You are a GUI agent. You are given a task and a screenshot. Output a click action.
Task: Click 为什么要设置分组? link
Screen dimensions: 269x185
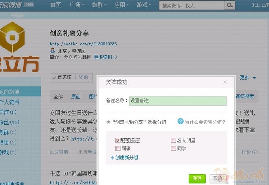pyautogui.click(x=205, y=122)
